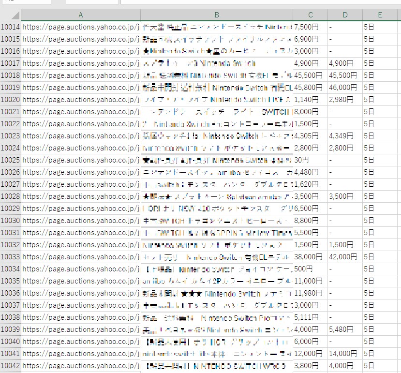The width and height of the screenshot is (401, 373).
Task: Select row header 10014
Action: (x=11, y=27)
